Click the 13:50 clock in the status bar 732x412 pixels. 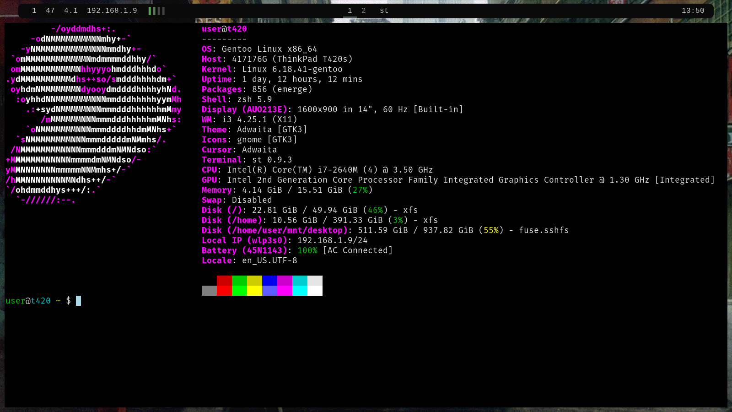(693, 11)
